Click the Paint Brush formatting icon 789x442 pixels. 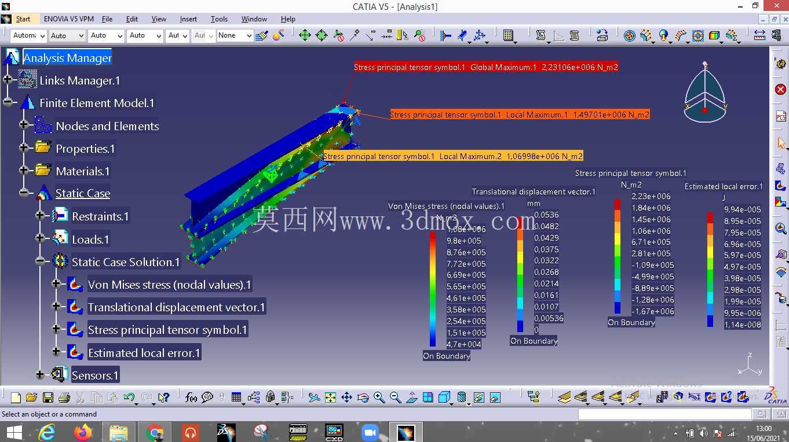261,35
